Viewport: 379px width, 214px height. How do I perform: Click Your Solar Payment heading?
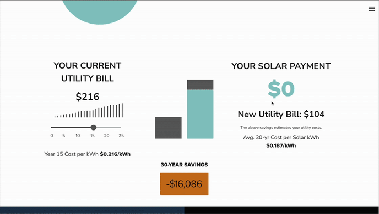[281, 66]
